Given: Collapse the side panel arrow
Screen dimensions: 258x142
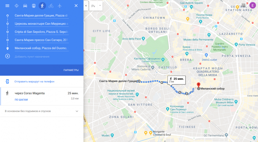Looking at the screenshot, I should [86, 6].
